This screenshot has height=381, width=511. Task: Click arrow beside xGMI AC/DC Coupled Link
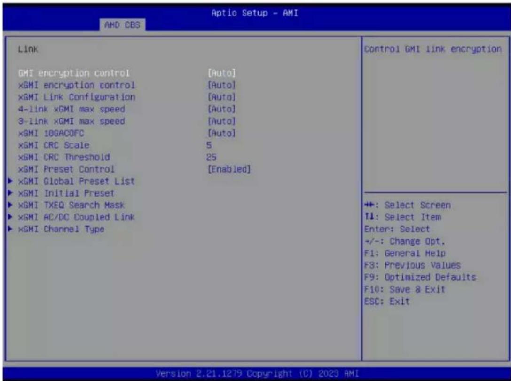tap(10, 217)
